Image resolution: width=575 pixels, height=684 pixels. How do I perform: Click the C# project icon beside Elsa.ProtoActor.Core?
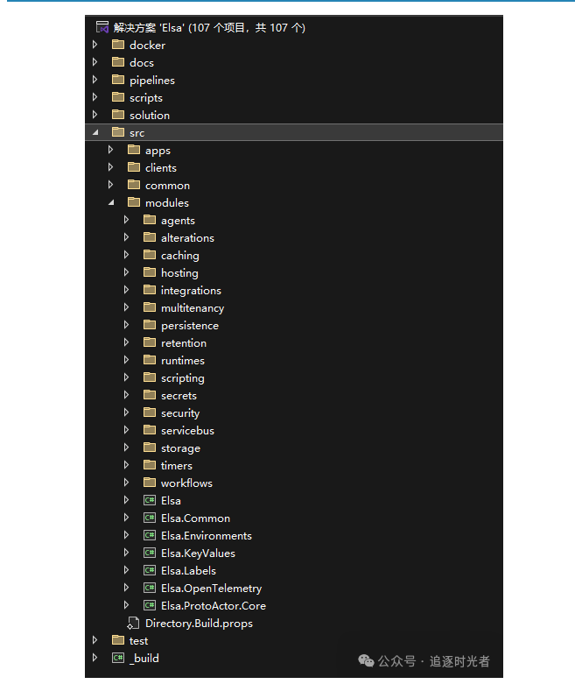tap(150, 605)
